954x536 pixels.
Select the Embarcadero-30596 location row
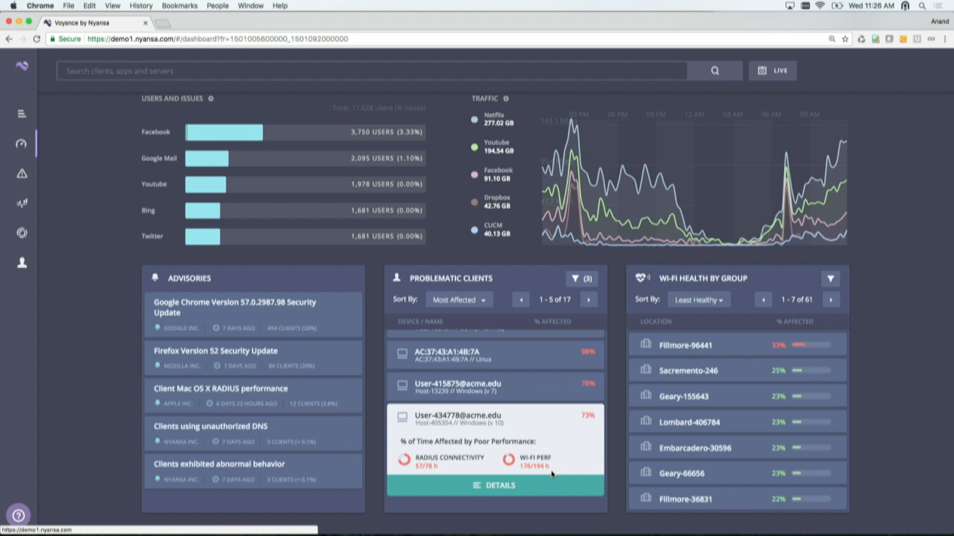pyautogui.click(x=738, y=447)
